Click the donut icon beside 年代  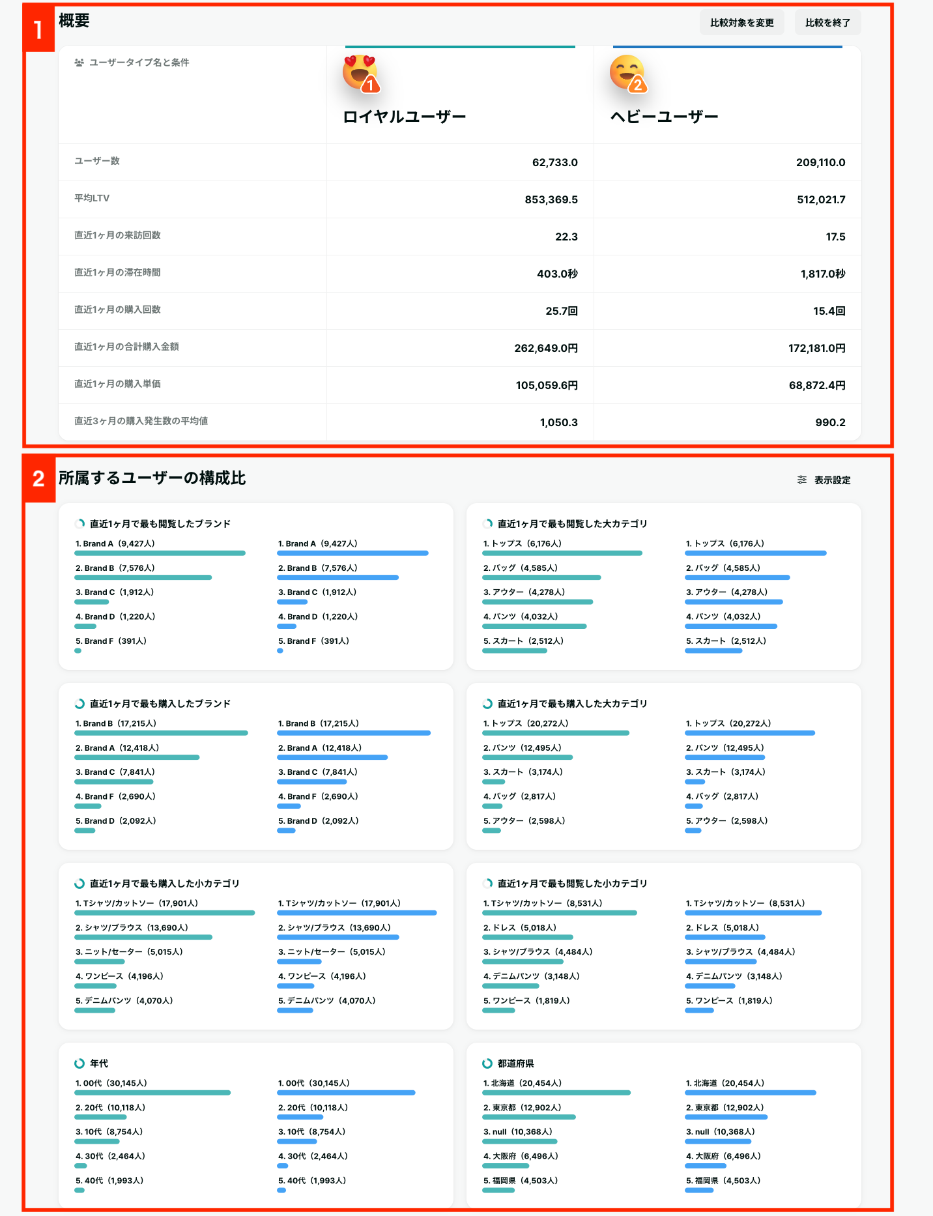click(x=79, y=1063)
